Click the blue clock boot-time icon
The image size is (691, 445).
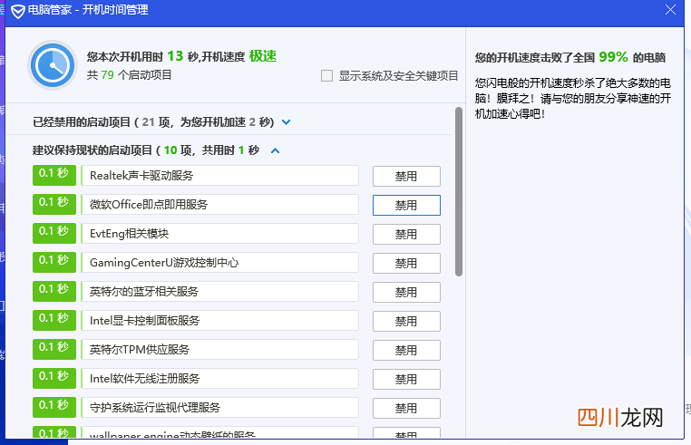pyautogui.click(x=53, y=65)
